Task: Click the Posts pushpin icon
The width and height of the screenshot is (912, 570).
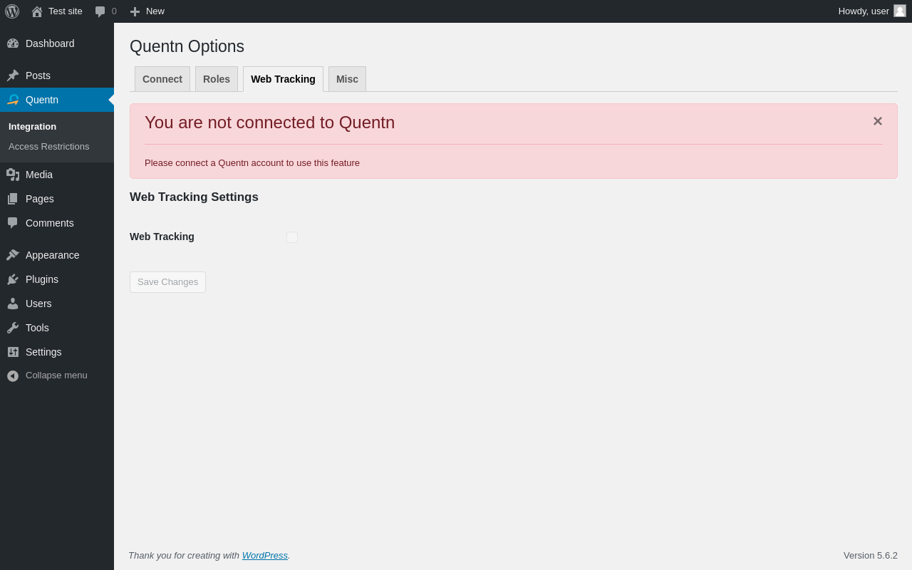Action: [13, 76]
